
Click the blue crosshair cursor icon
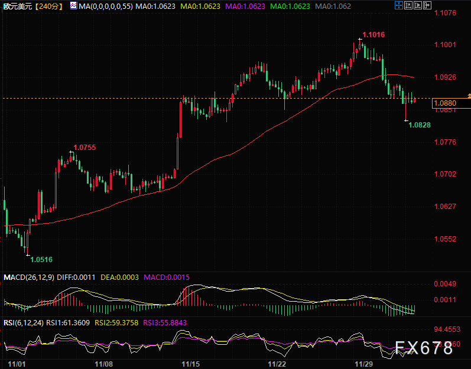(399, 5)
